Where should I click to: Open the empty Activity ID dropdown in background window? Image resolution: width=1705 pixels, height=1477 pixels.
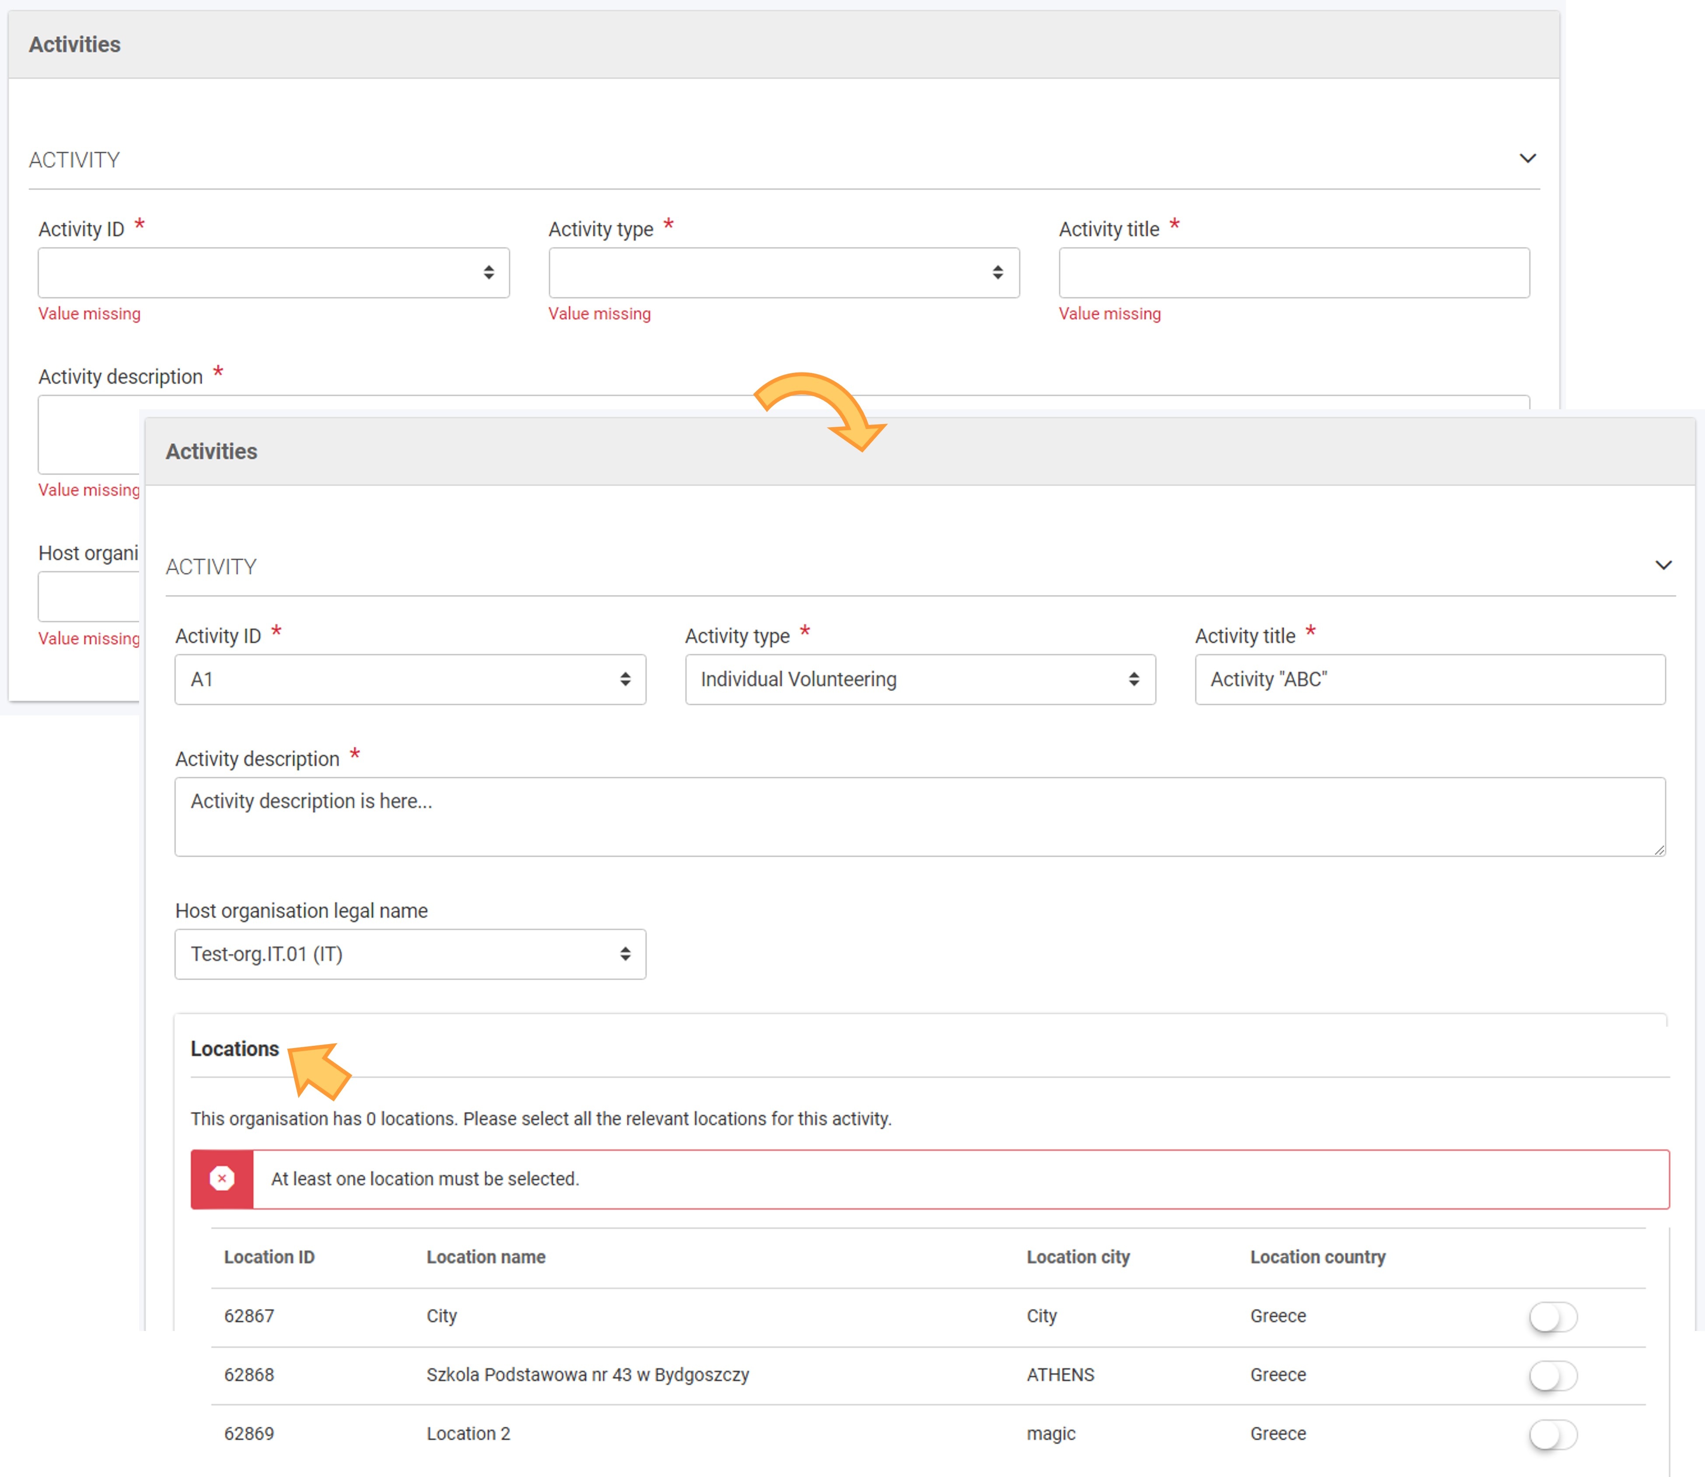(x=274, y=272)
